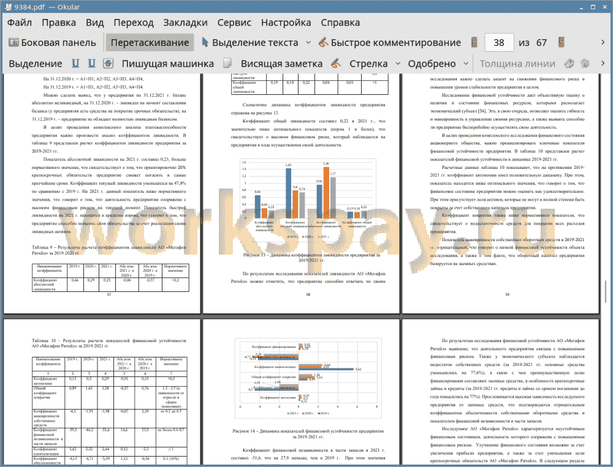The image size is (613, 467).
Task: Open the Вид menu
Action: coord(95,23)
